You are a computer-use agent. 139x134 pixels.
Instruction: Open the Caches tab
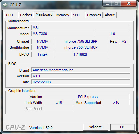(26, 15)
